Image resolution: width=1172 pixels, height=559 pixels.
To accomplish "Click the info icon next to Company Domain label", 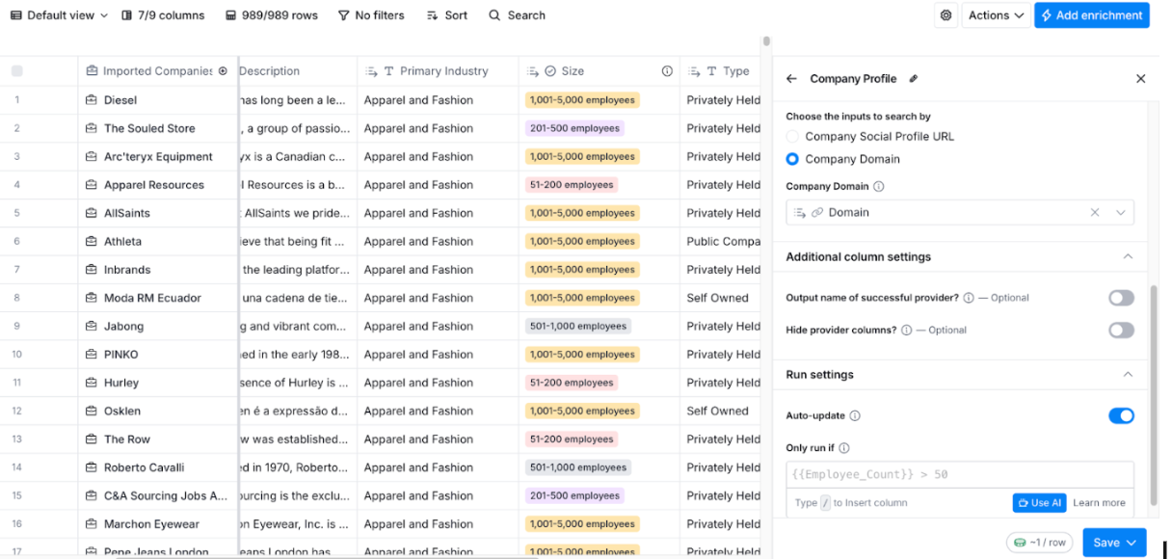I will (x=879, y=187).
